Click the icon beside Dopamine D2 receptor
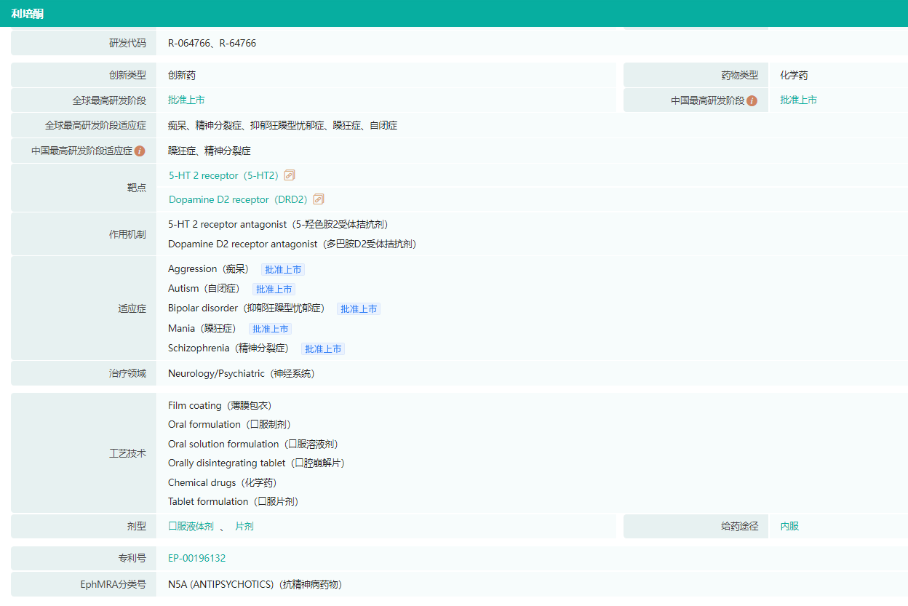 point(318,199)
